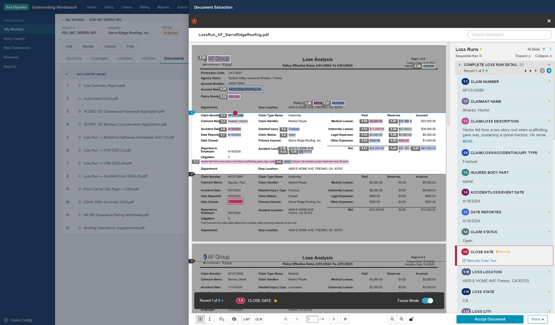Toggle the Focus Mode switch
Screen dimensions: 555x325
[x=427, y=301]
